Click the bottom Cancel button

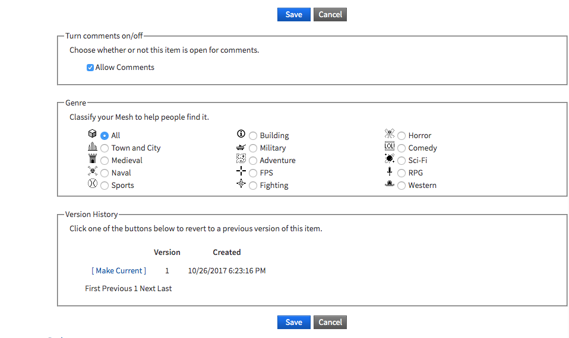point(330,322)
